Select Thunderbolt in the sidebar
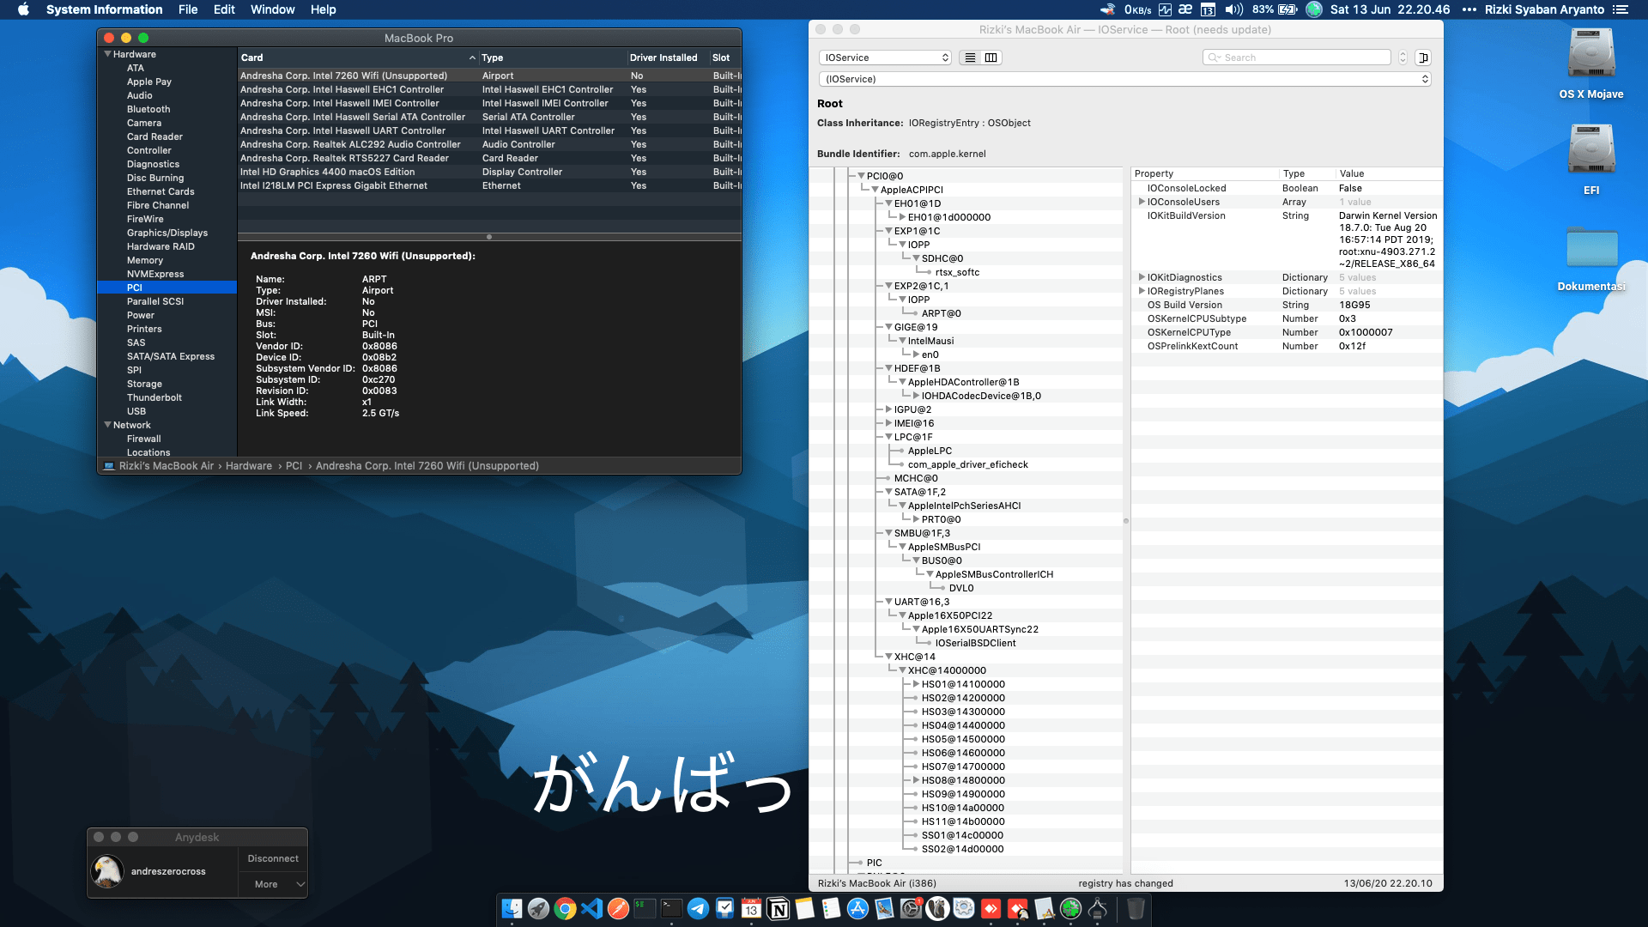 [x=154, y=397]
